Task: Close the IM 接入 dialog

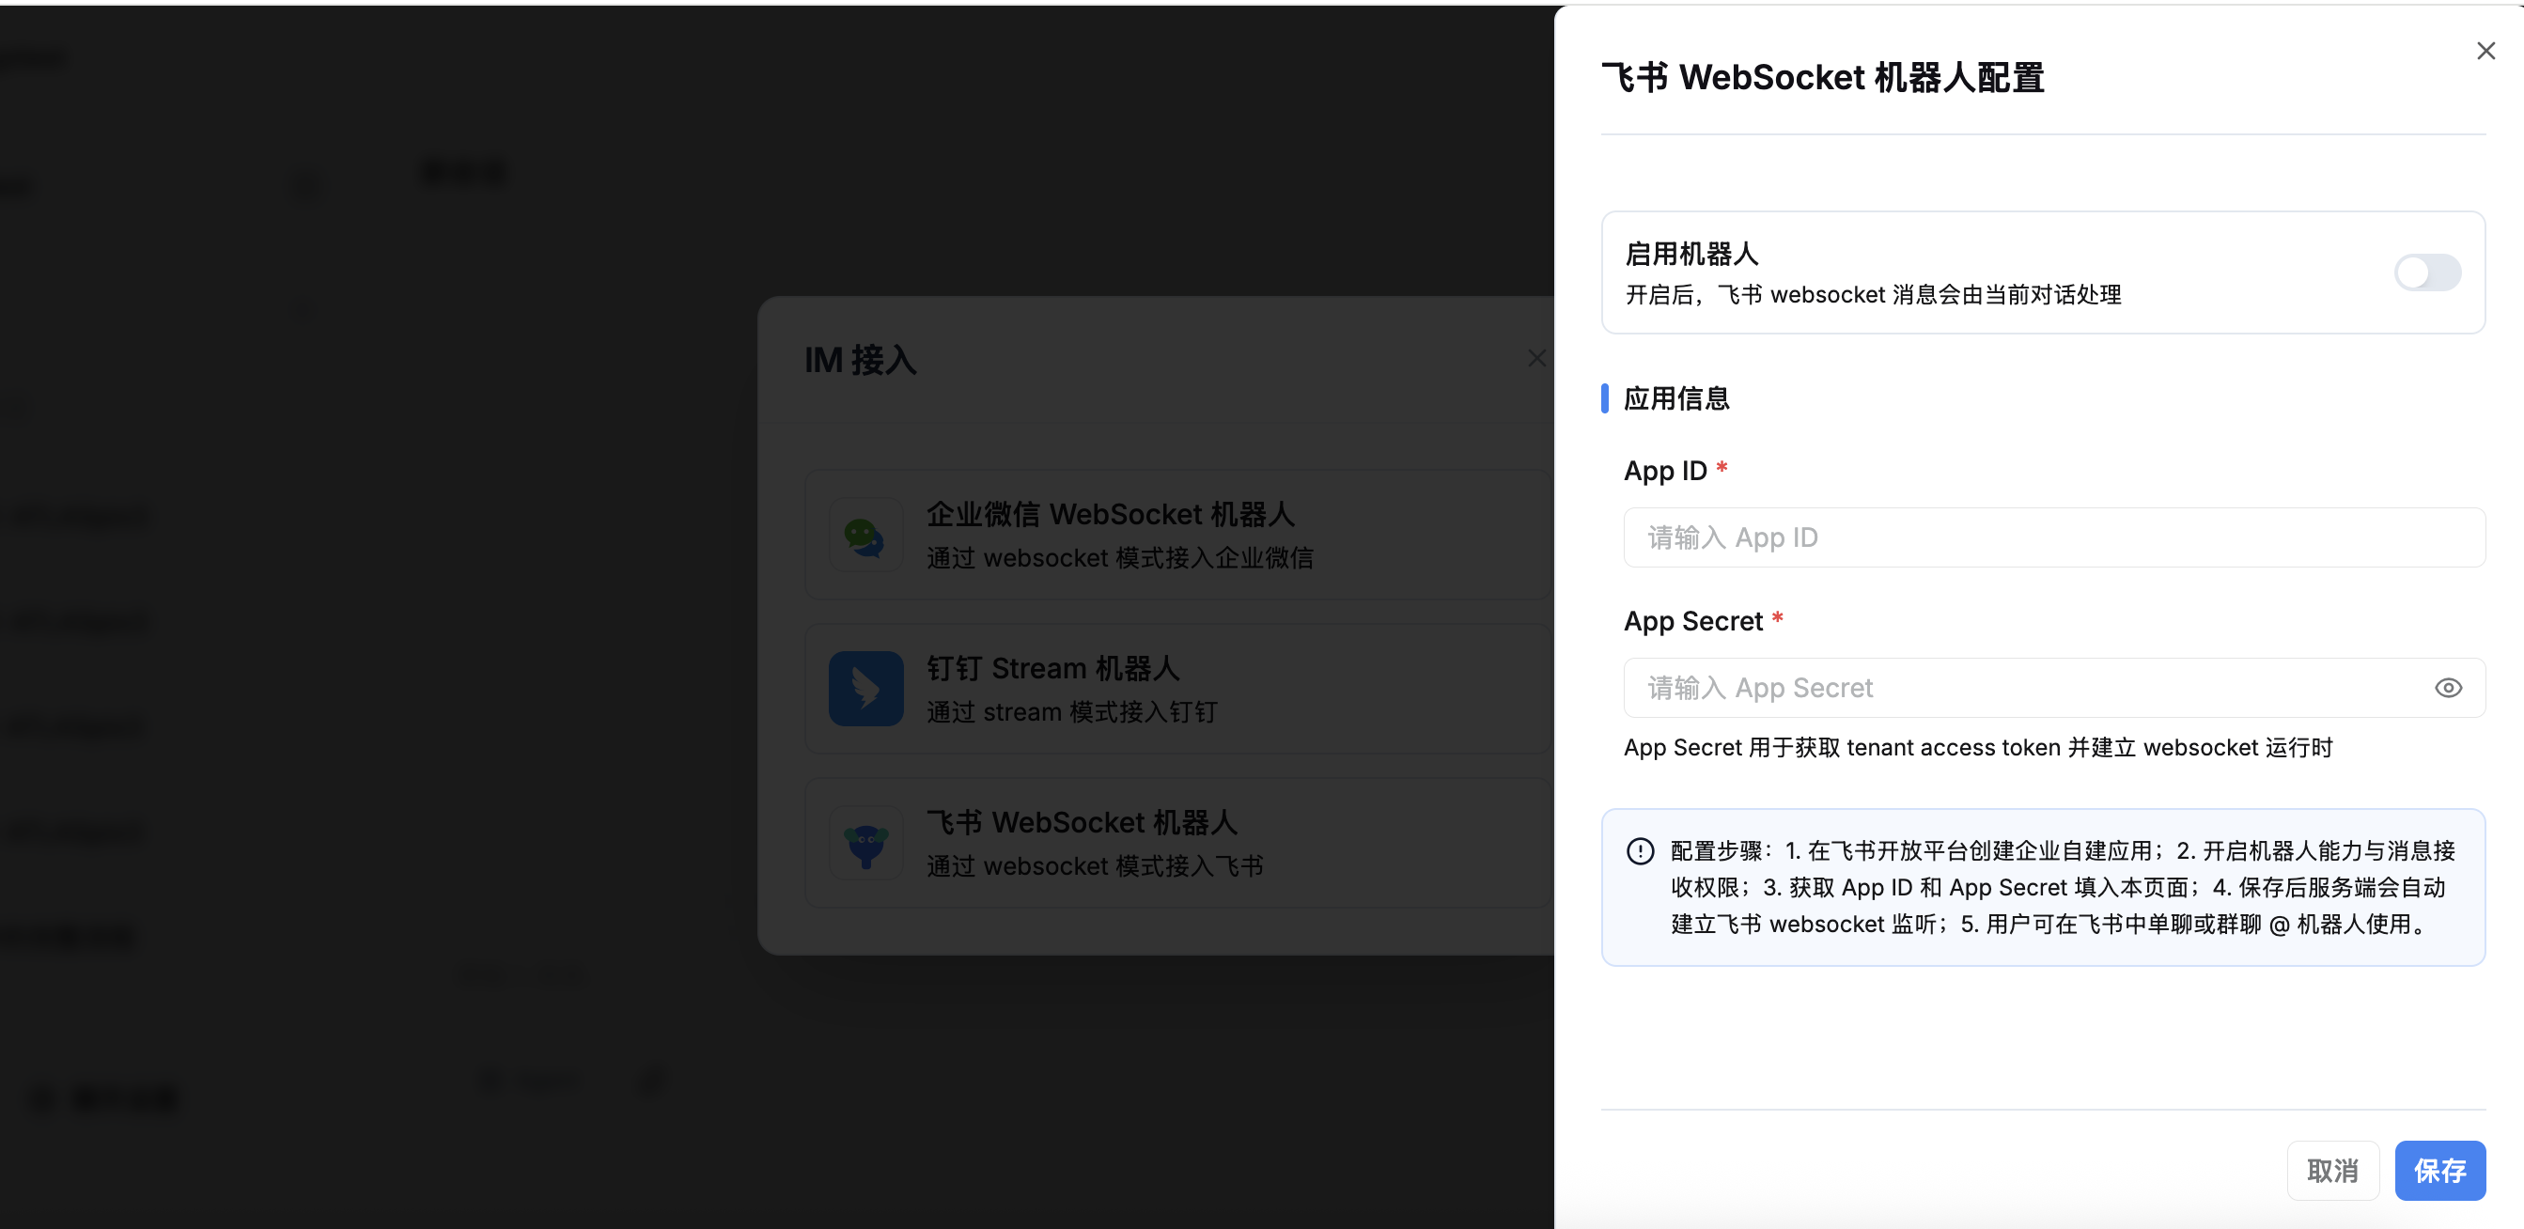Action: click(1536, 359)
